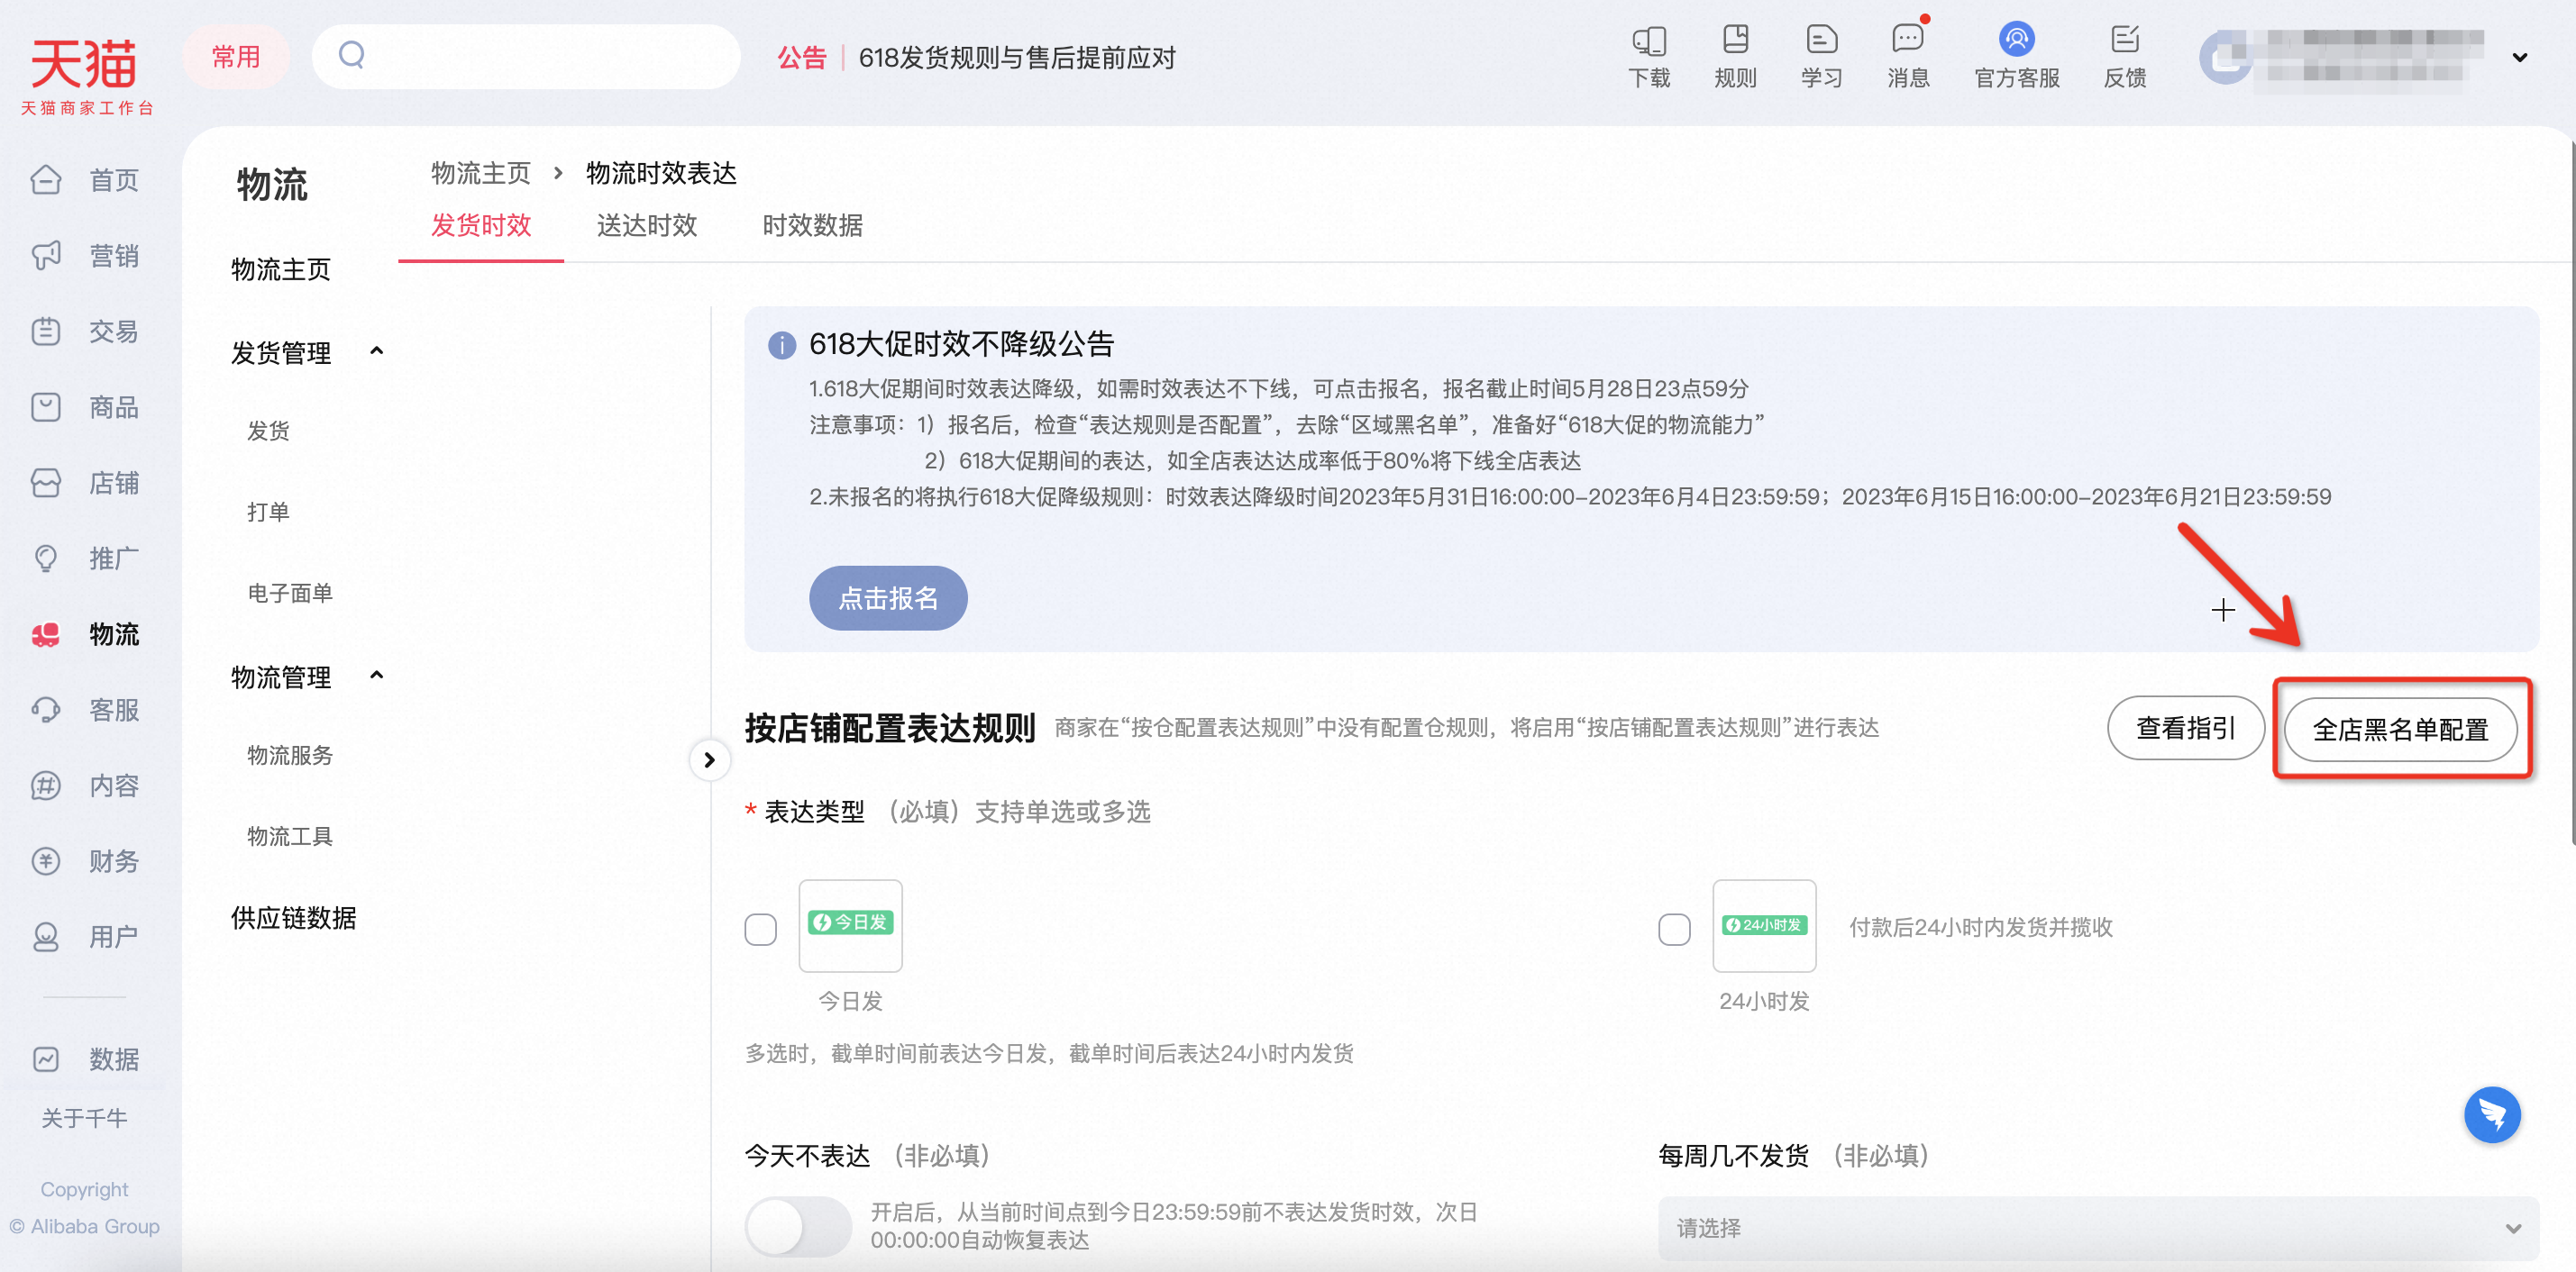Image resolution: width=2576 pixels, height=1272 pixels.
Task: Switch to 发货时效 tab
Action: point(481,226)
